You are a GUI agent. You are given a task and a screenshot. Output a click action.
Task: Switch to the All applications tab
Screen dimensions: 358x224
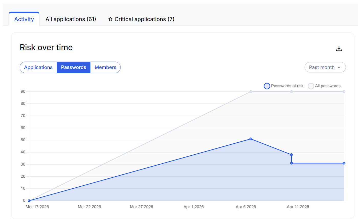coord(71,19)
